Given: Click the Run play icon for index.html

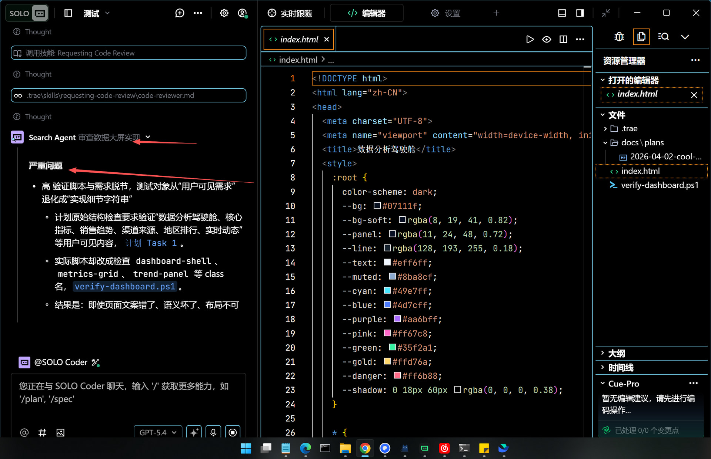Looking at the screenshot, I should [530, 39].
